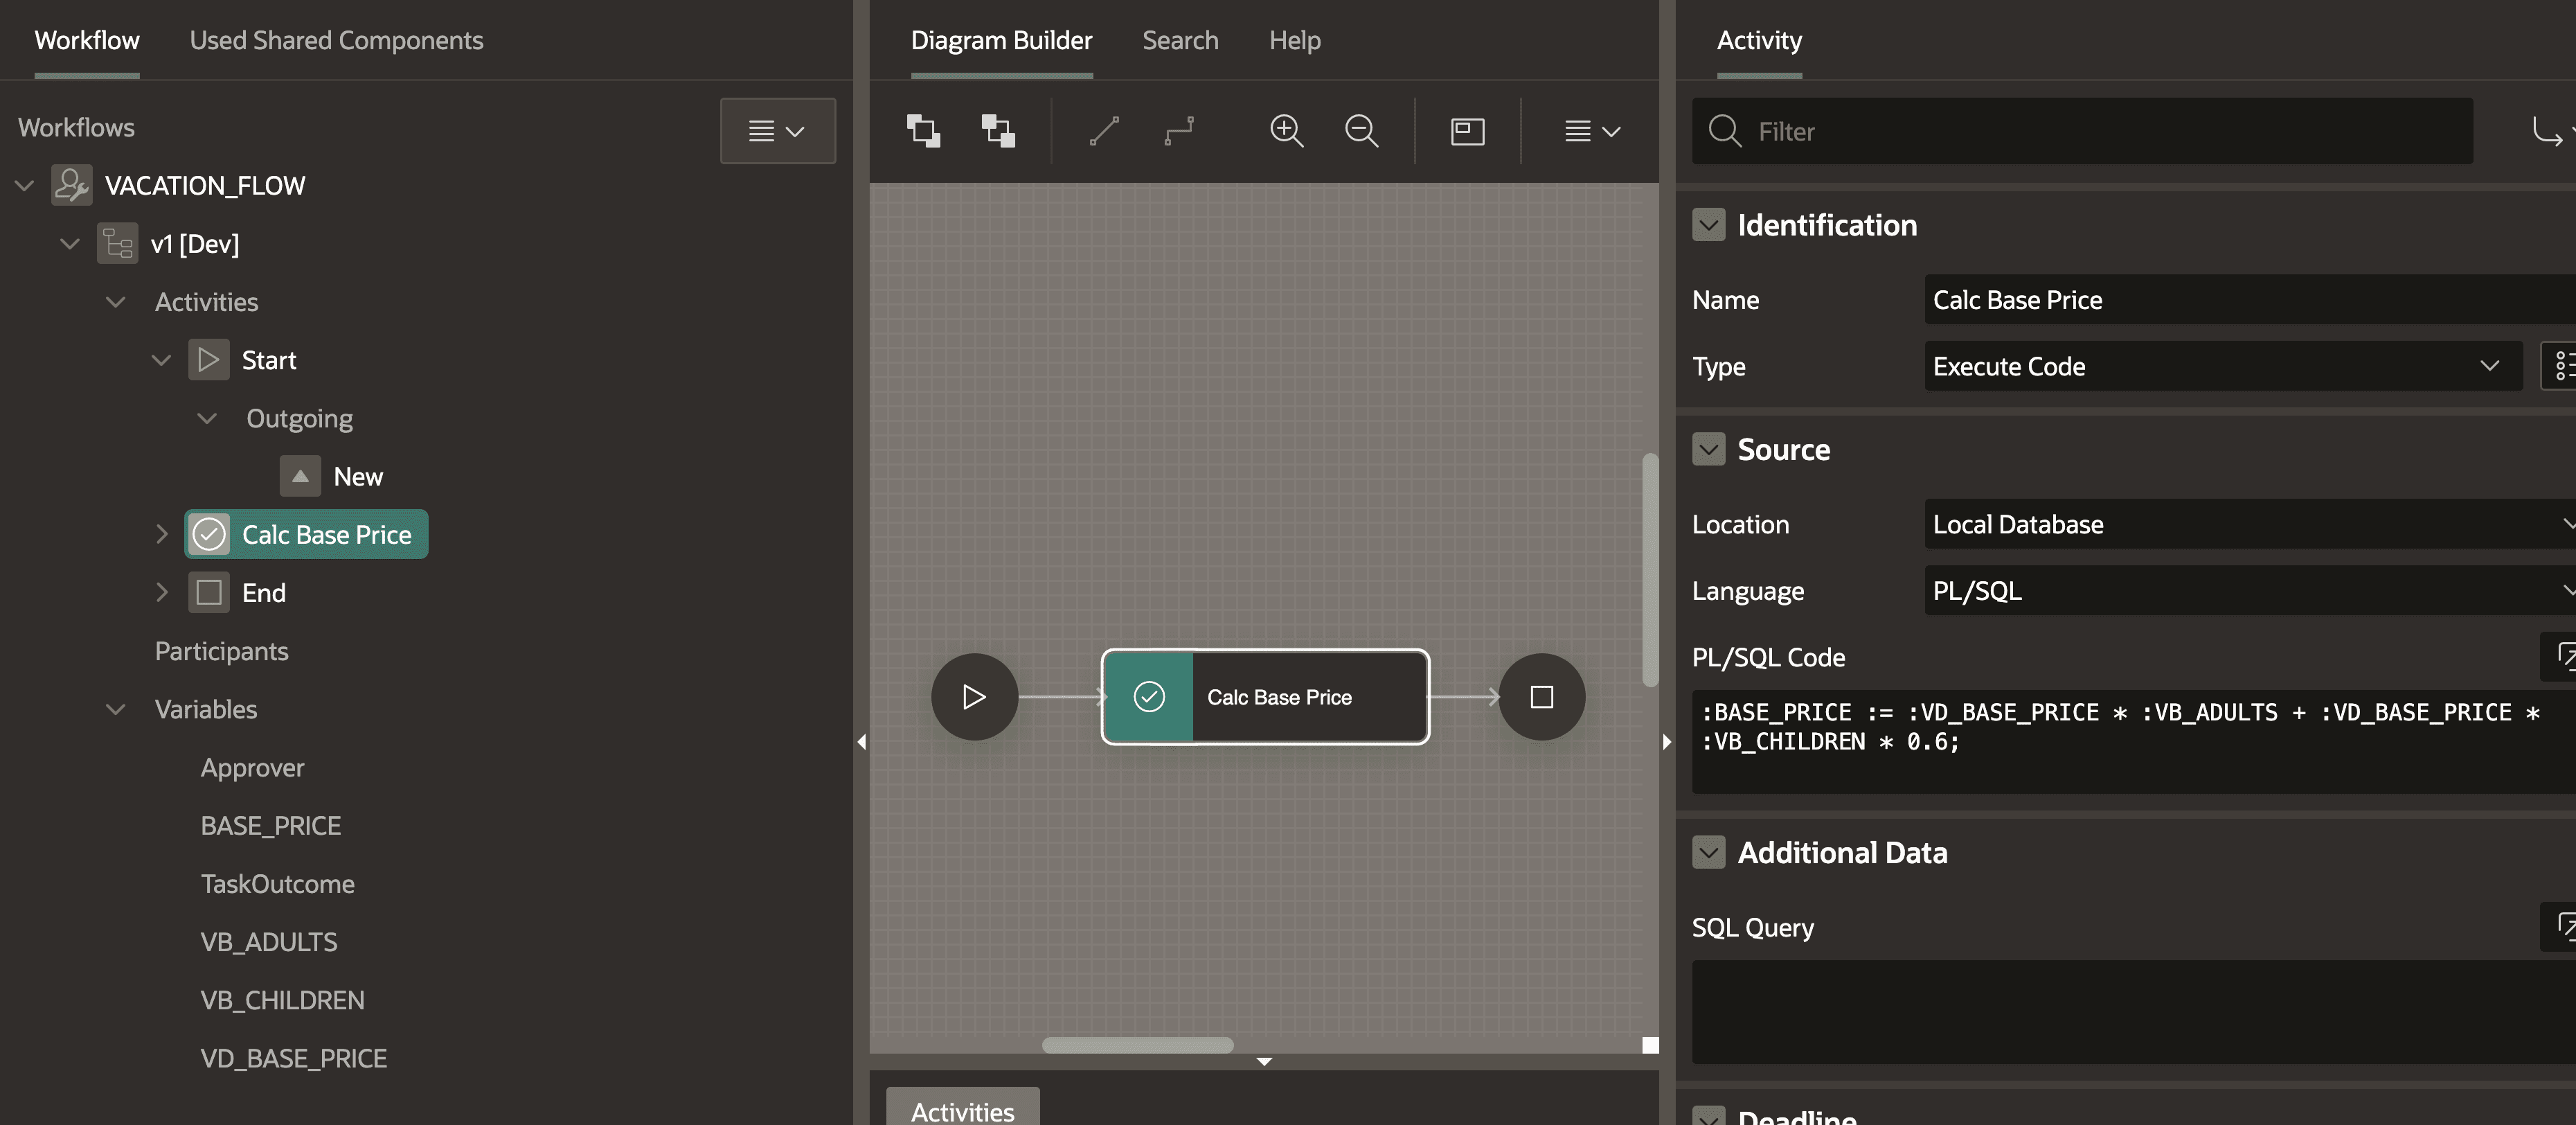
Task: Toggle the diagram navigator icon
Action: [x=1467, y=131]
